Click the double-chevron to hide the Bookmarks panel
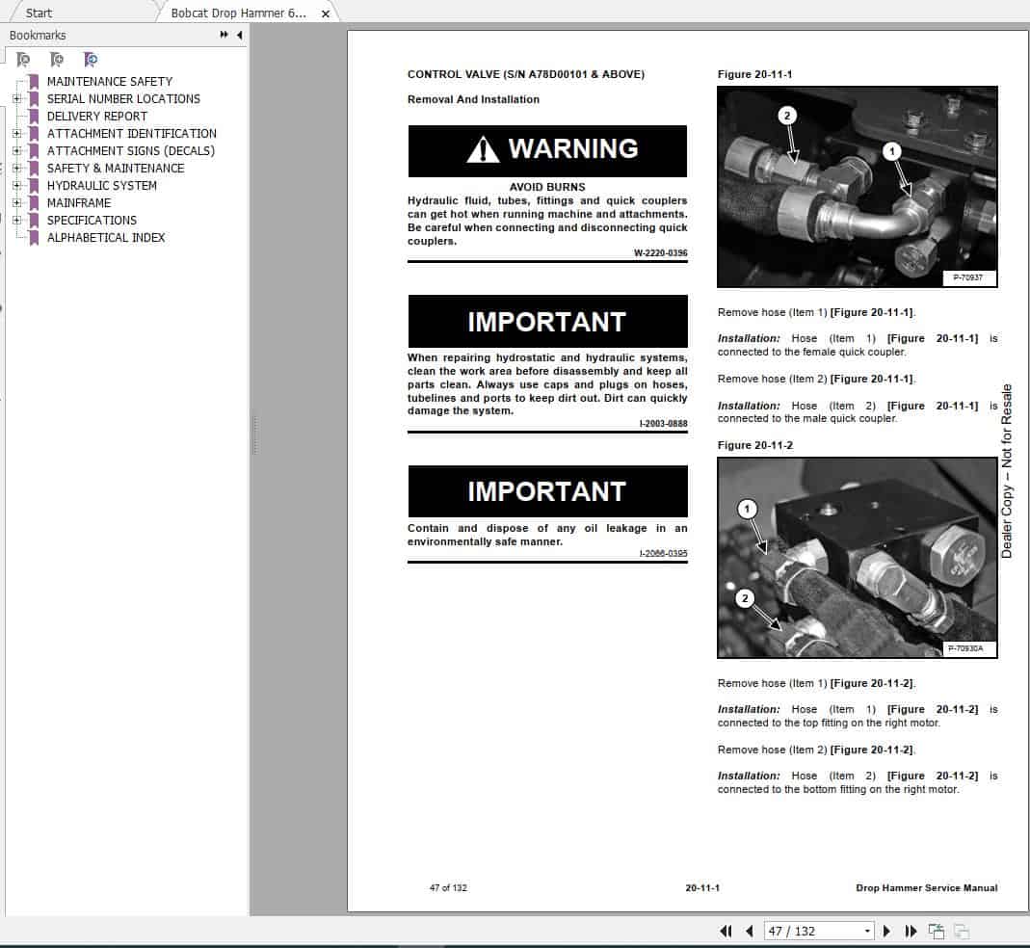The height and width of the screenshot is (948, 1030). pos(222,34)
